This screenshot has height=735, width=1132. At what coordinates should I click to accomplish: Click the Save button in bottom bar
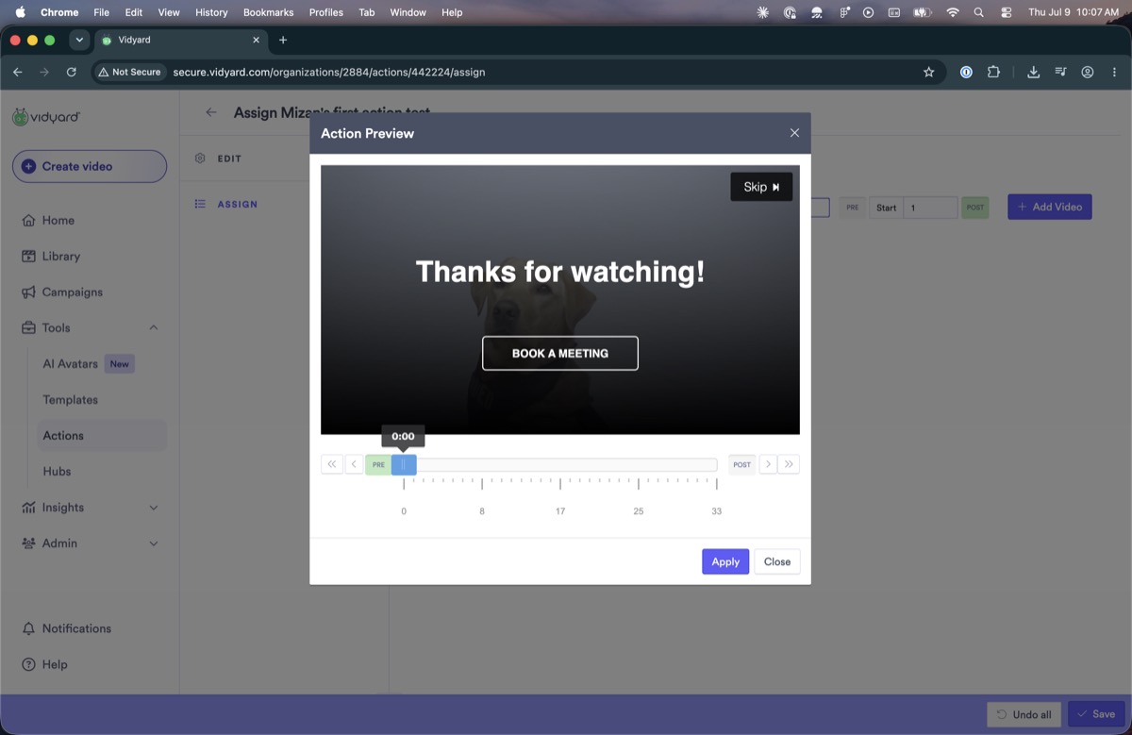coord(1097,714)
